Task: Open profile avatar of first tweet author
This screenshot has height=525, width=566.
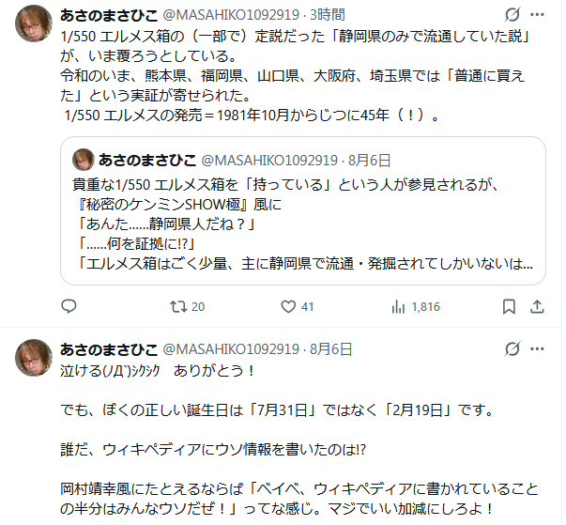Action: 34,23
